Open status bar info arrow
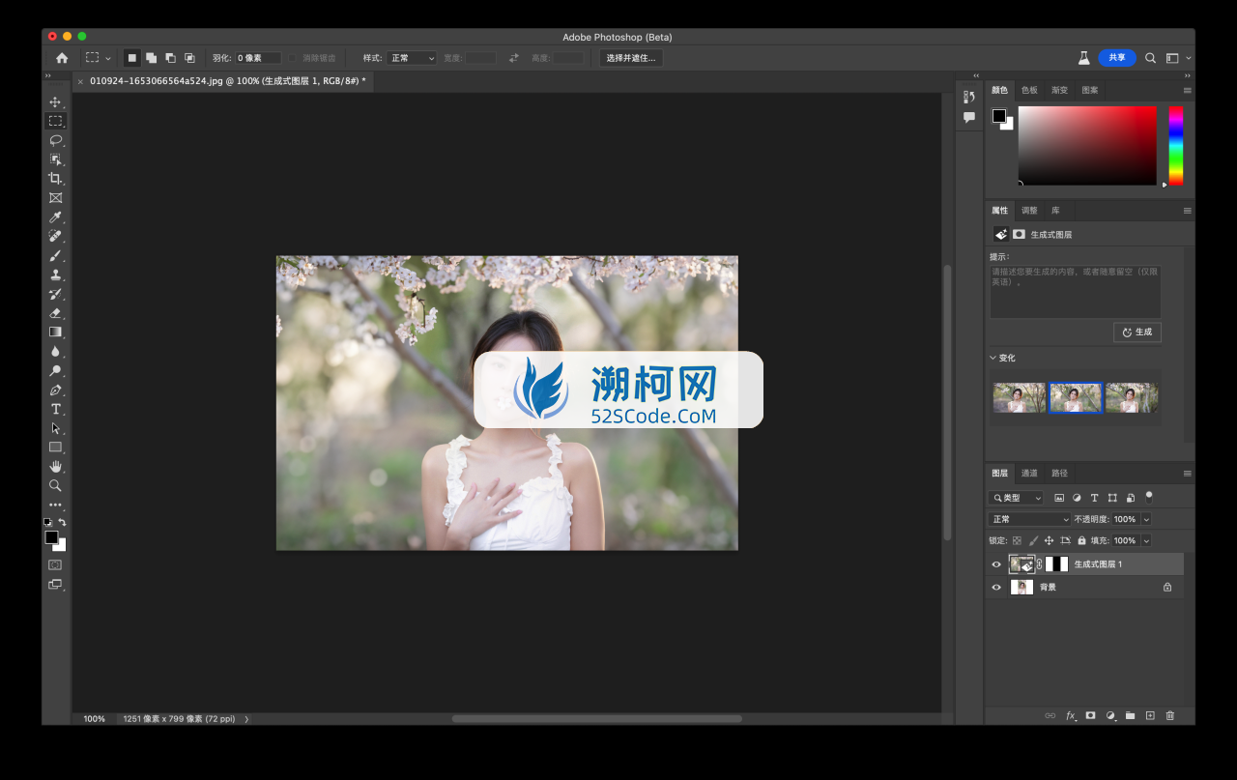 (x=246, y=719)
